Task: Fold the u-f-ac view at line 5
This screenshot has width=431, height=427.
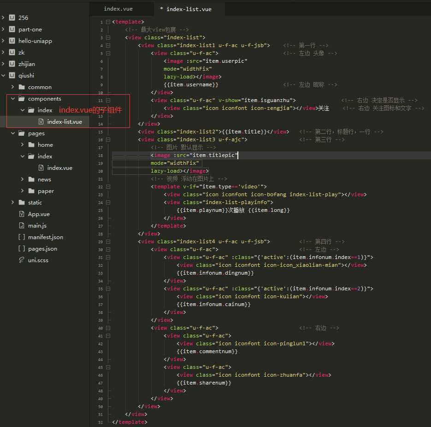Action: (x=108, y=53)
